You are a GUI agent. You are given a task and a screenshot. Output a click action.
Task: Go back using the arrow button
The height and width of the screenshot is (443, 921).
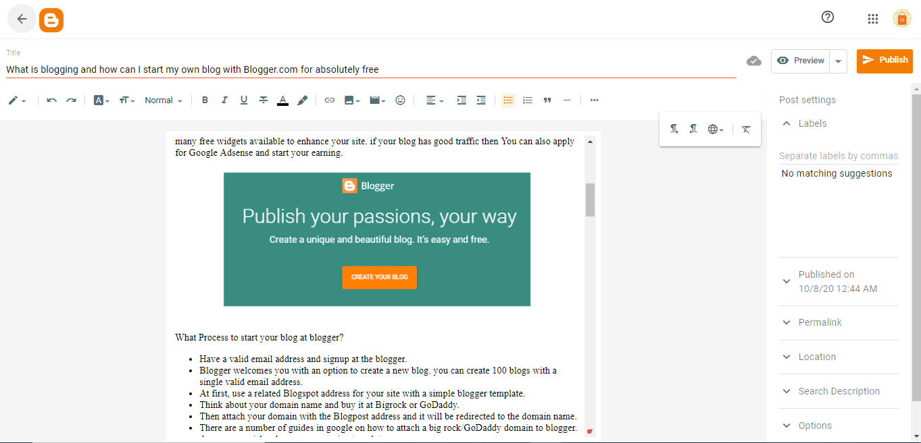click(22, 19)
